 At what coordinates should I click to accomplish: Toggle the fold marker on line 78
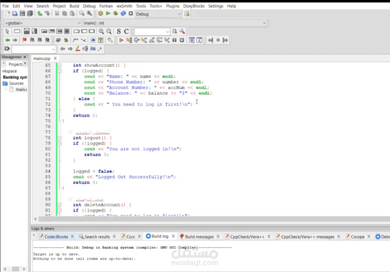[x=59, y=138]
